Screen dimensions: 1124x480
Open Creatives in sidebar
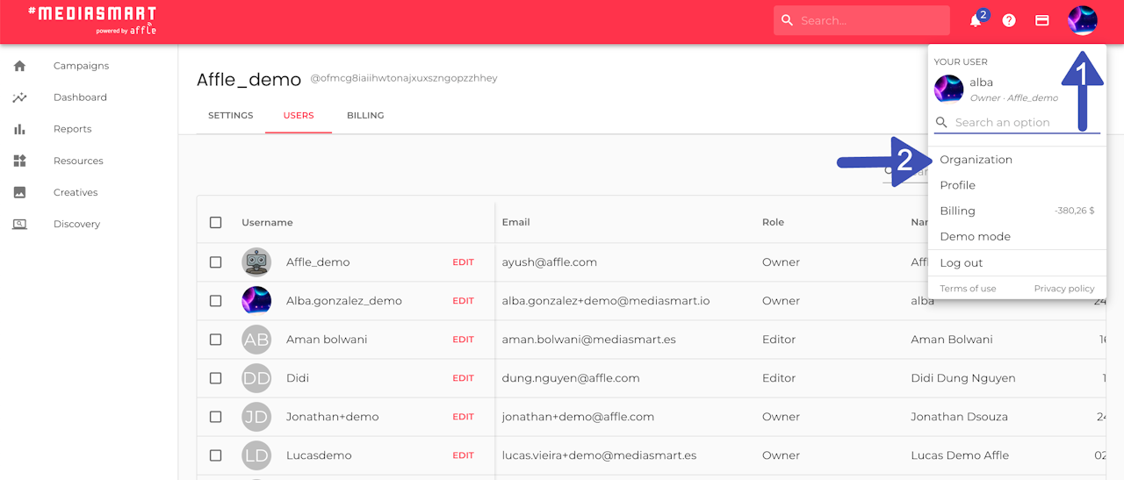pos(76,192)
